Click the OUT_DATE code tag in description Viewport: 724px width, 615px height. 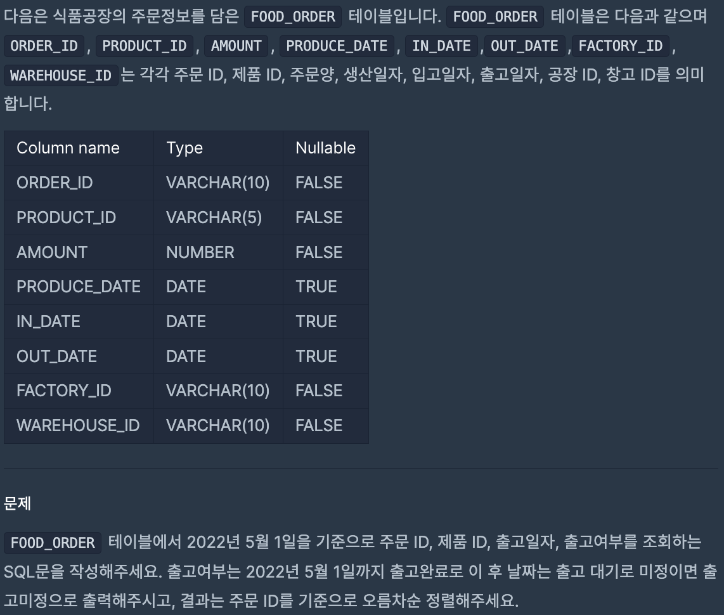point(524,46)
